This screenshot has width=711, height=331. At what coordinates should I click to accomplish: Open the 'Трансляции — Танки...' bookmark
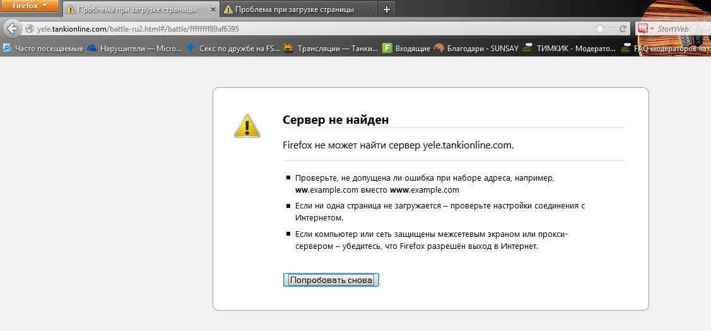point(331,48)
